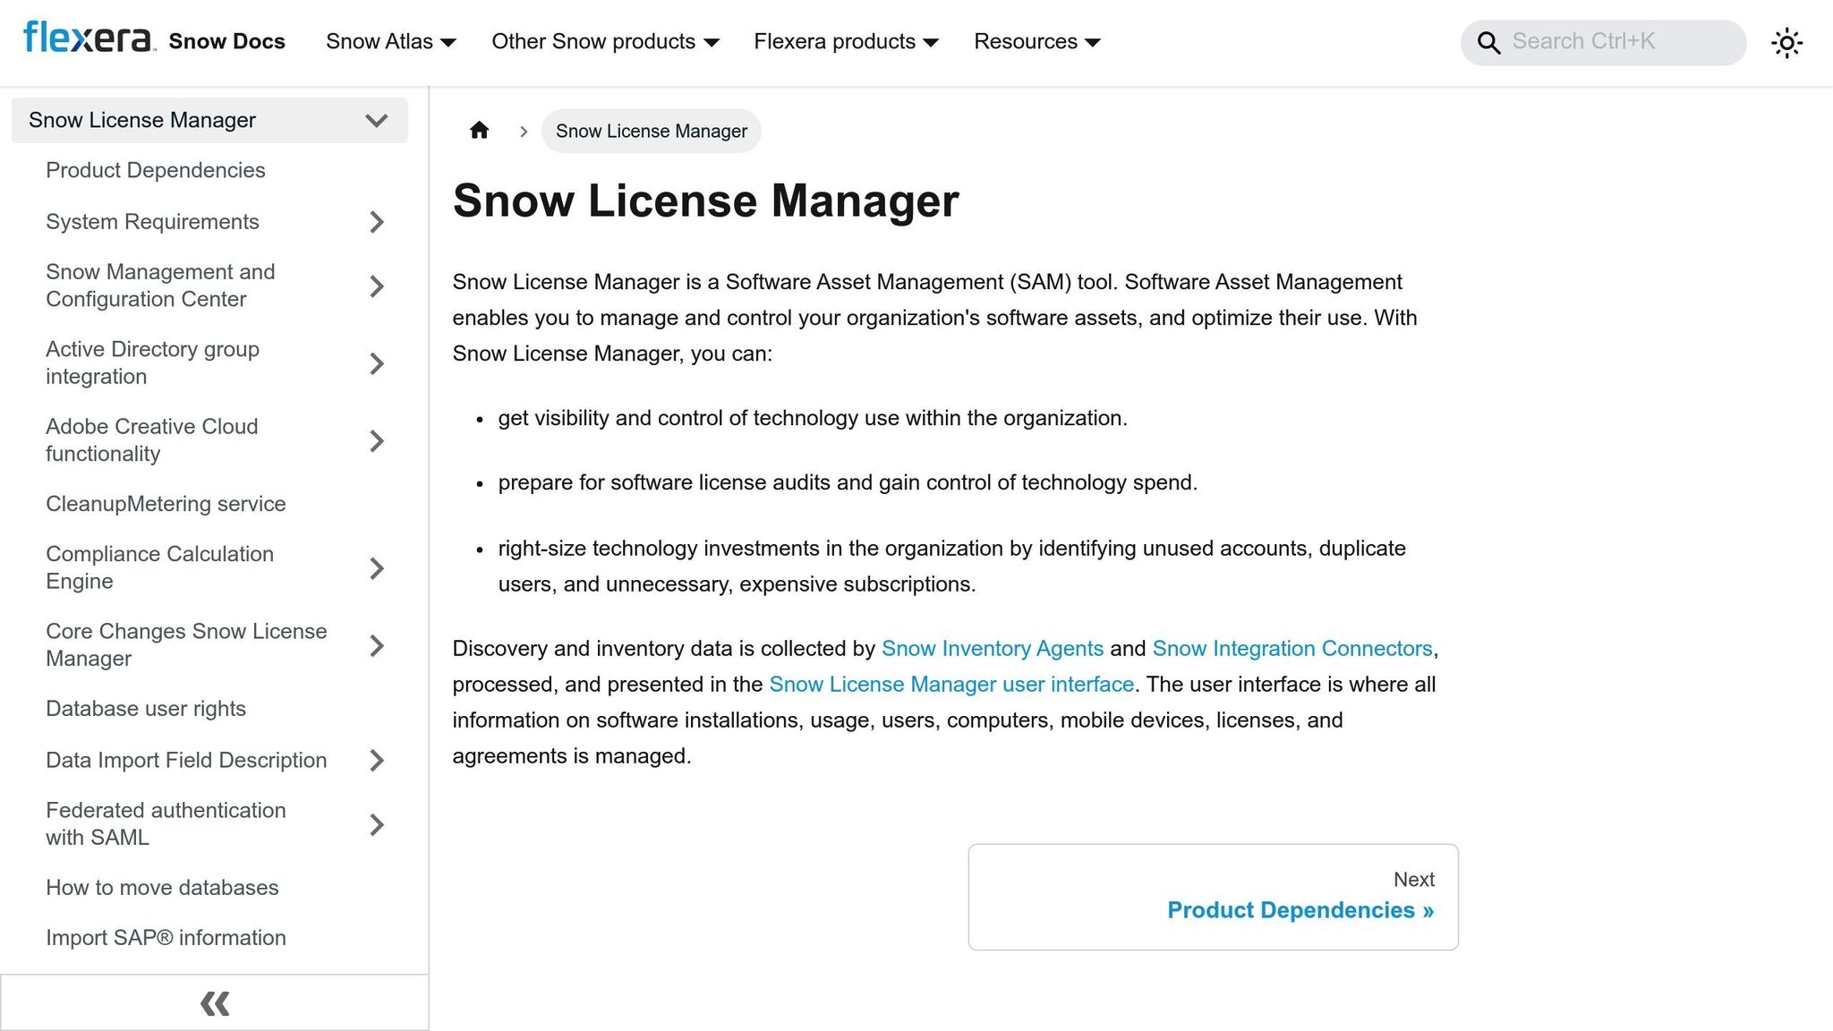Toggle the light/dark theme sun icon

click(x=1786, y=42)
